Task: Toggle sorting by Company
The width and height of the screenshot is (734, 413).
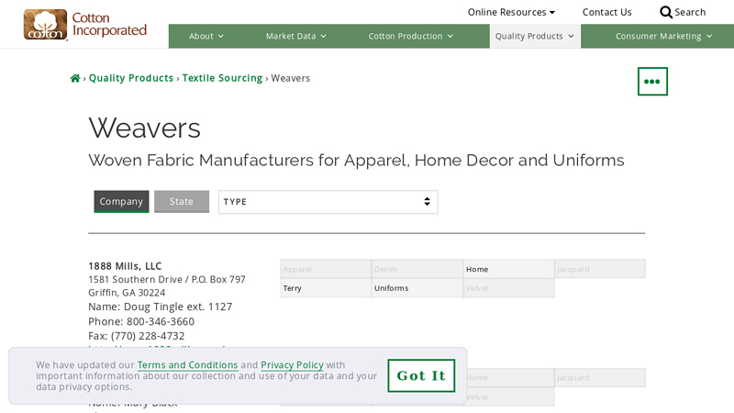Action: [x=121, y=202]
